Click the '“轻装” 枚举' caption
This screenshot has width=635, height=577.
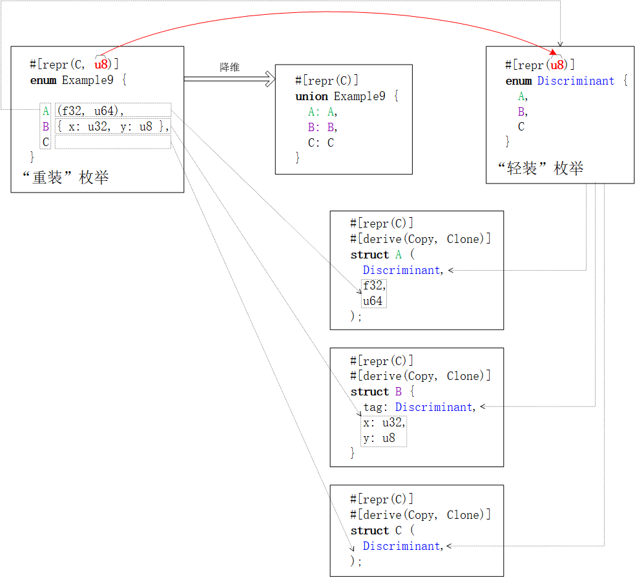[x=541, y=168]
